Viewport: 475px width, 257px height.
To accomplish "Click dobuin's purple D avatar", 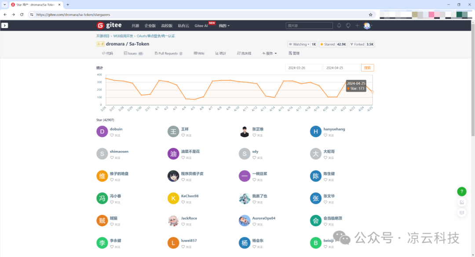I will click(102, 132).
